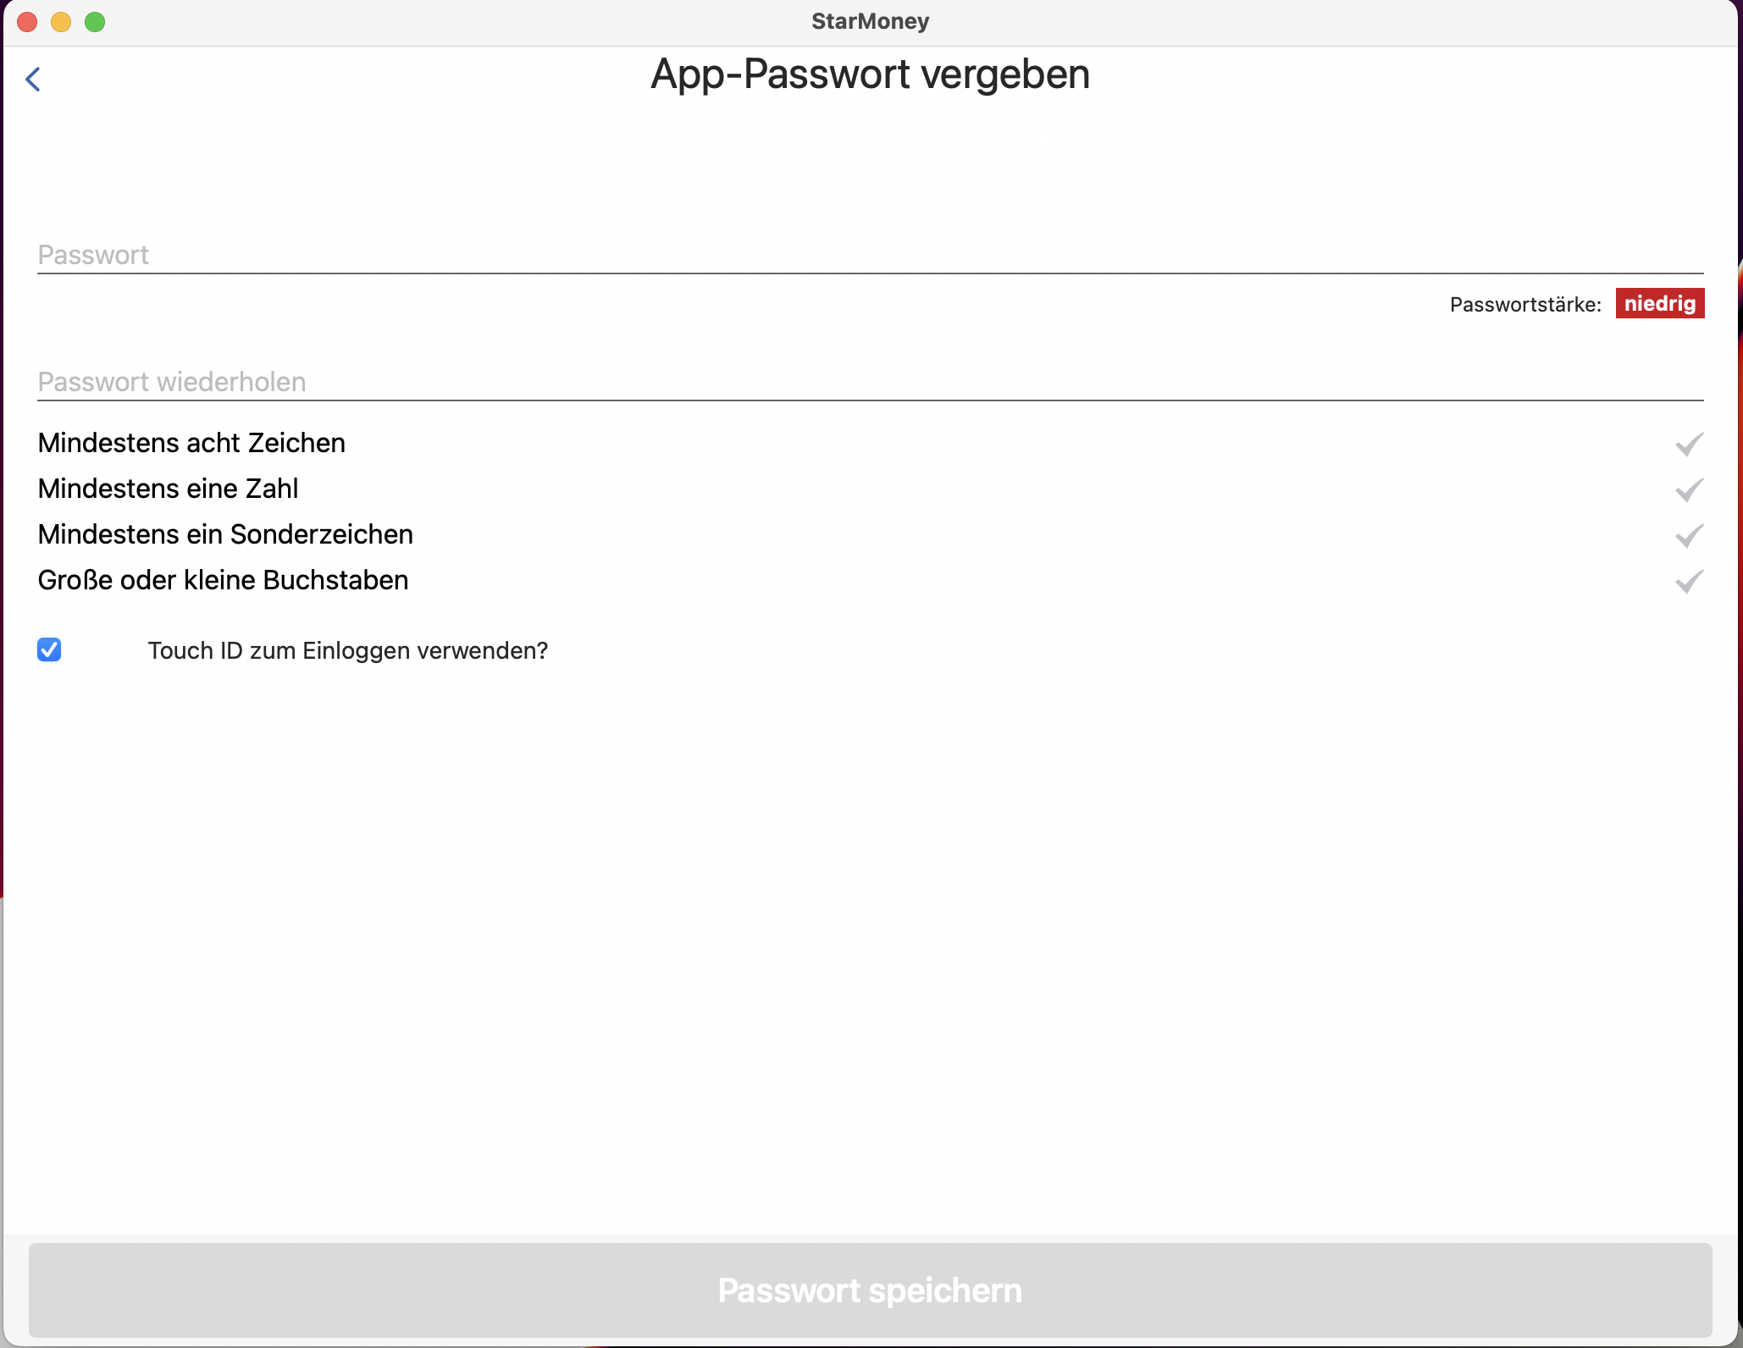Viewport: 1743px width, 1348px height.
Task: Click the Passwortstärke label
Action: [x=1524, y=304]
